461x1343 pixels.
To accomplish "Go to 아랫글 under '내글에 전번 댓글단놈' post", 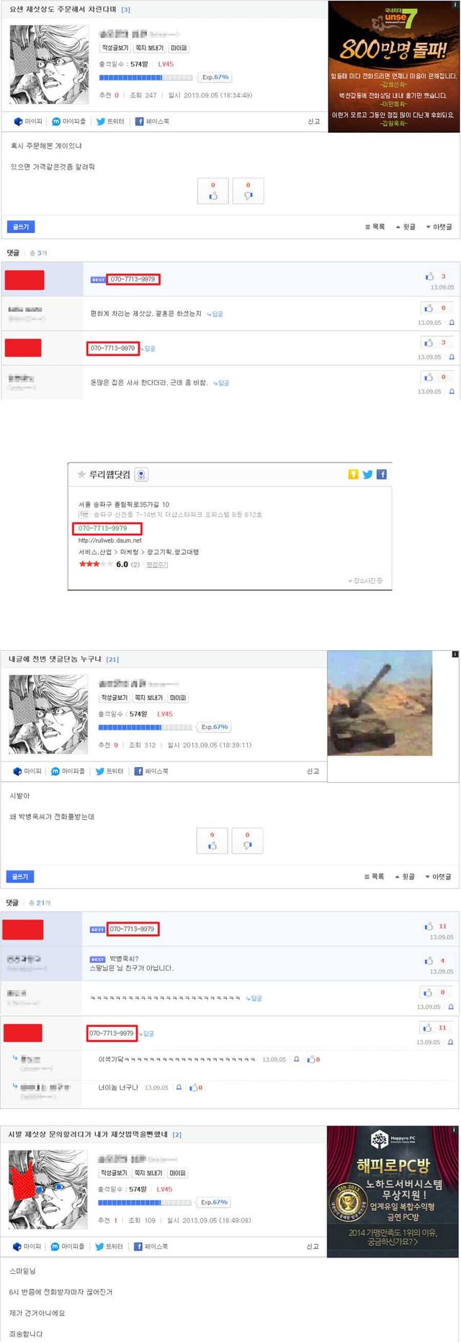I will [x=438, y=877].
